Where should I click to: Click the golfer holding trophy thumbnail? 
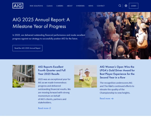pyautogui.click(x=86, y=76)
